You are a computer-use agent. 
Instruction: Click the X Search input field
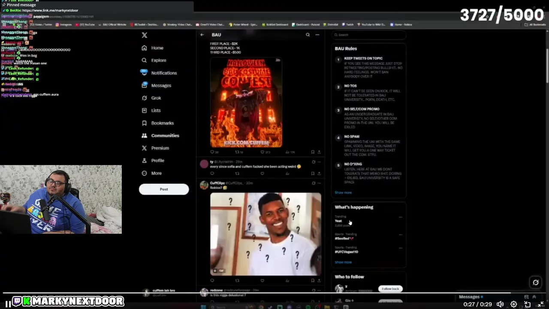[369, 35]
